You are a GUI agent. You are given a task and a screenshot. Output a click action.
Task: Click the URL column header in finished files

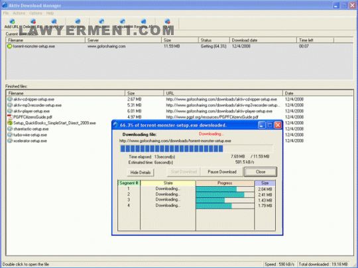tap(223, 93)
